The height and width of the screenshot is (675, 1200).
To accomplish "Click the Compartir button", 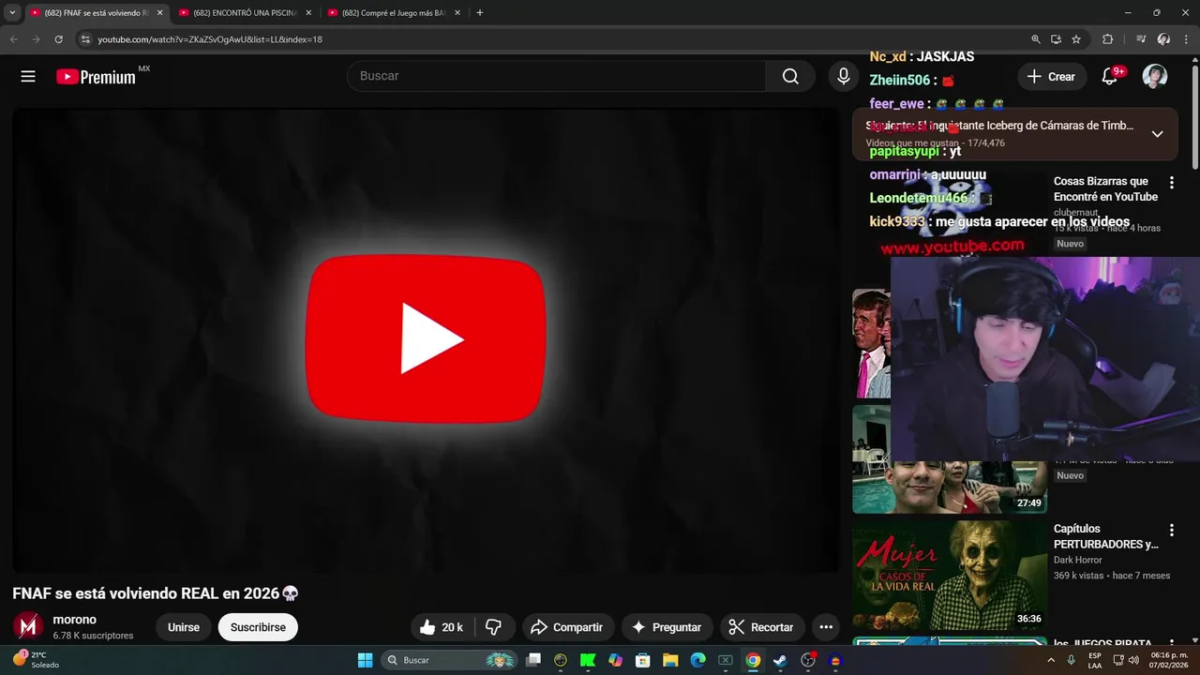I will [567, 627].
